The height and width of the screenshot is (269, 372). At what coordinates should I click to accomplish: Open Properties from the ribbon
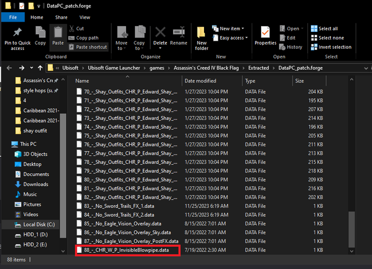click(x=265, y=35)
